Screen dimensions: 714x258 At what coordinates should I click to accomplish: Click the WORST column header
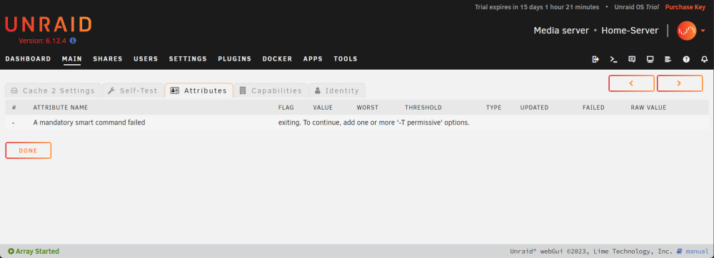[x=368, y=108]
